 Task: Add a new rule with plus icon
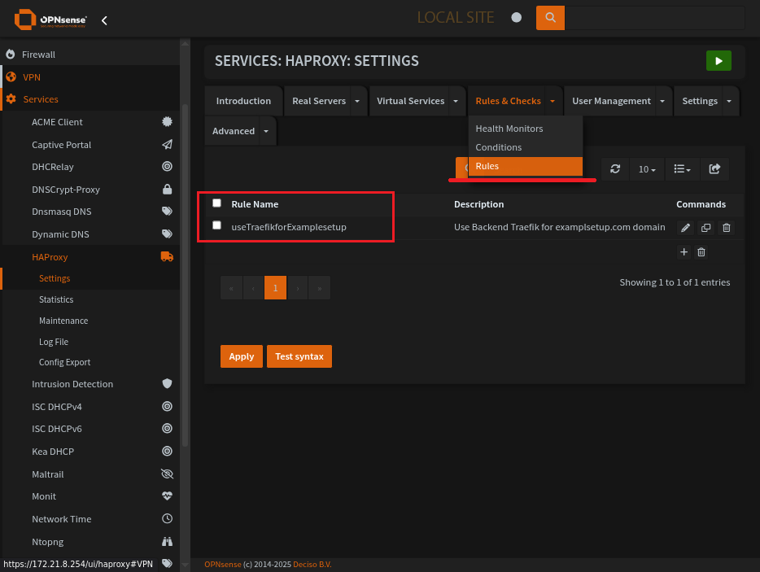[x=684, y=252]
